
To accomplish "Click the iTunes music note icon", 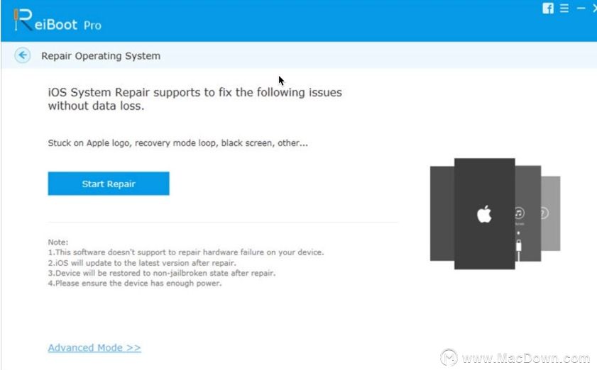I will click(x=520, y=213).
